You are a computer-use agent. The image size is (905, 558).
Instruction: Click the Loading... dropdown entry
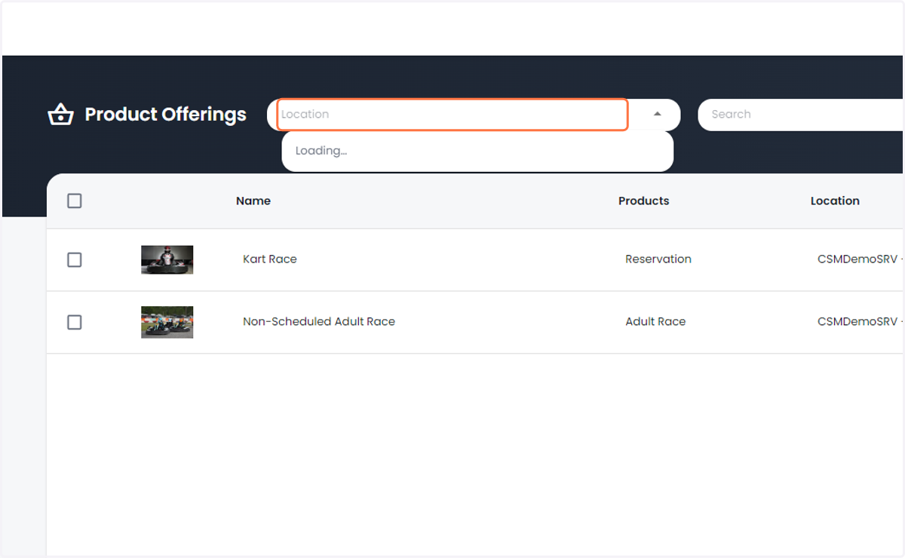477,151
